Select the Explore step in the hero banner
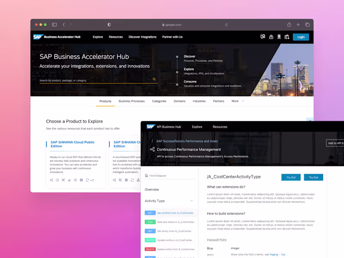 pyautogui.click(x=189, y=69)
